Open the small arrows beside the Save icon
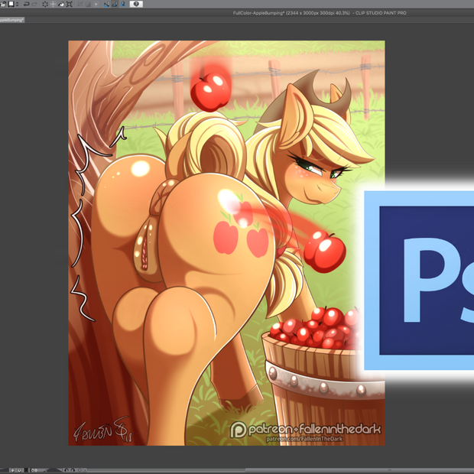This screenshot has width=474, height=474. coord(18,4)
